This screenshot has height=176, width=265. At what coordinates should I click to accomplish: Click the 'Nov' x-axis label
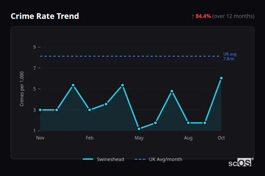coord(40,138)
